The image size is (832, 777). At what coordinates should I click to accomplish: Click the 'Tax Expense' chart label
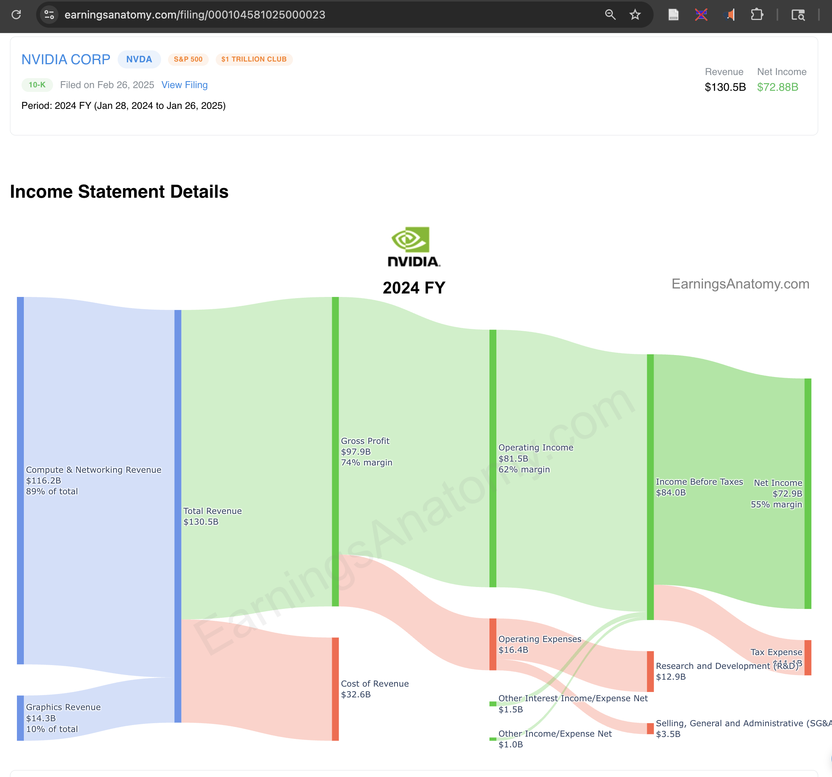(776, 652)
